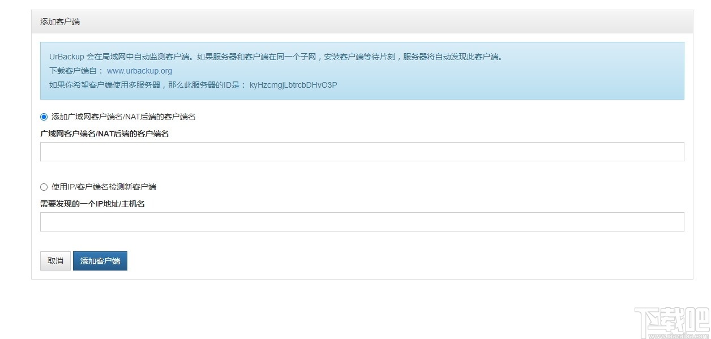The width and height of the screenshot is (711, 339).
Task: Click the LAN auto-detection description sentence
Action: pyautogui.click(x=276, y=57)
